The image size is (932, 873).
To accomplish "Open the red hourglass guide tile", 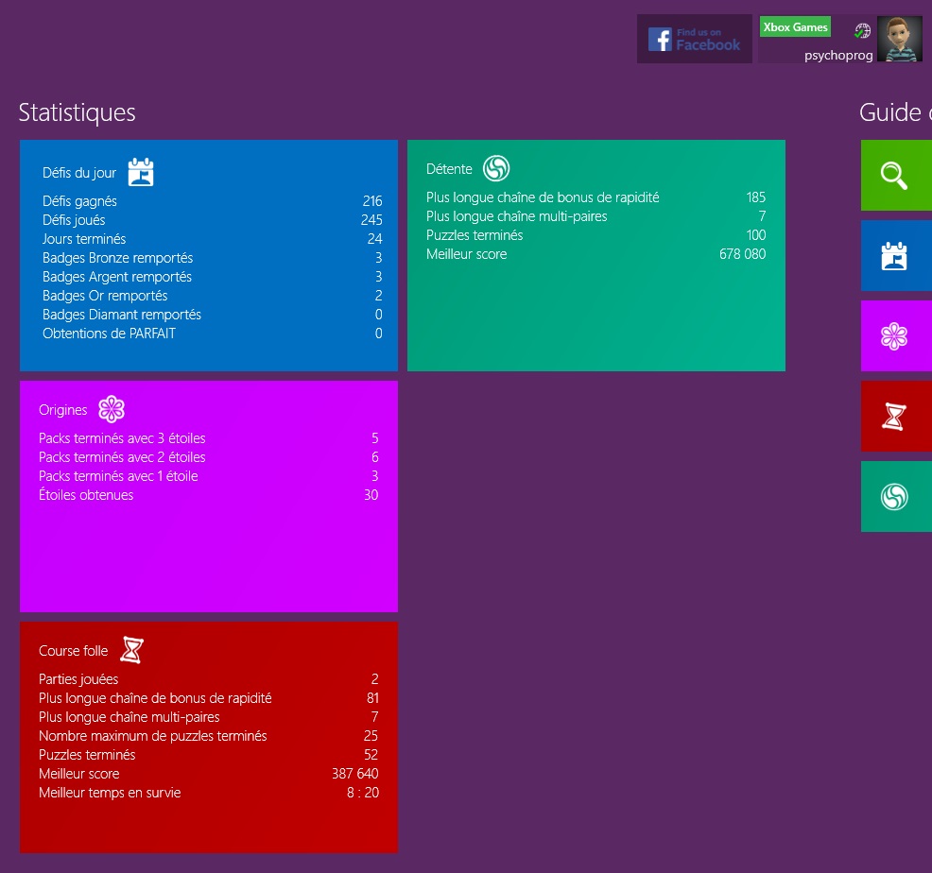I will tap(895, 416).
